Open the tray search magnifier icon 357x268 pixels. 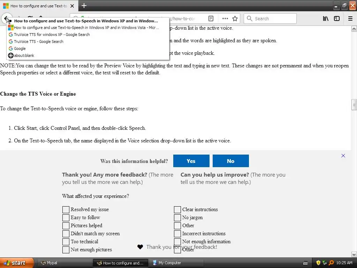coord(331,263)
